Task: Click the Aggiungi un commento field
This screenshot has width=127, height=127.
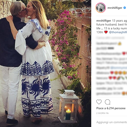Action: 112,122
